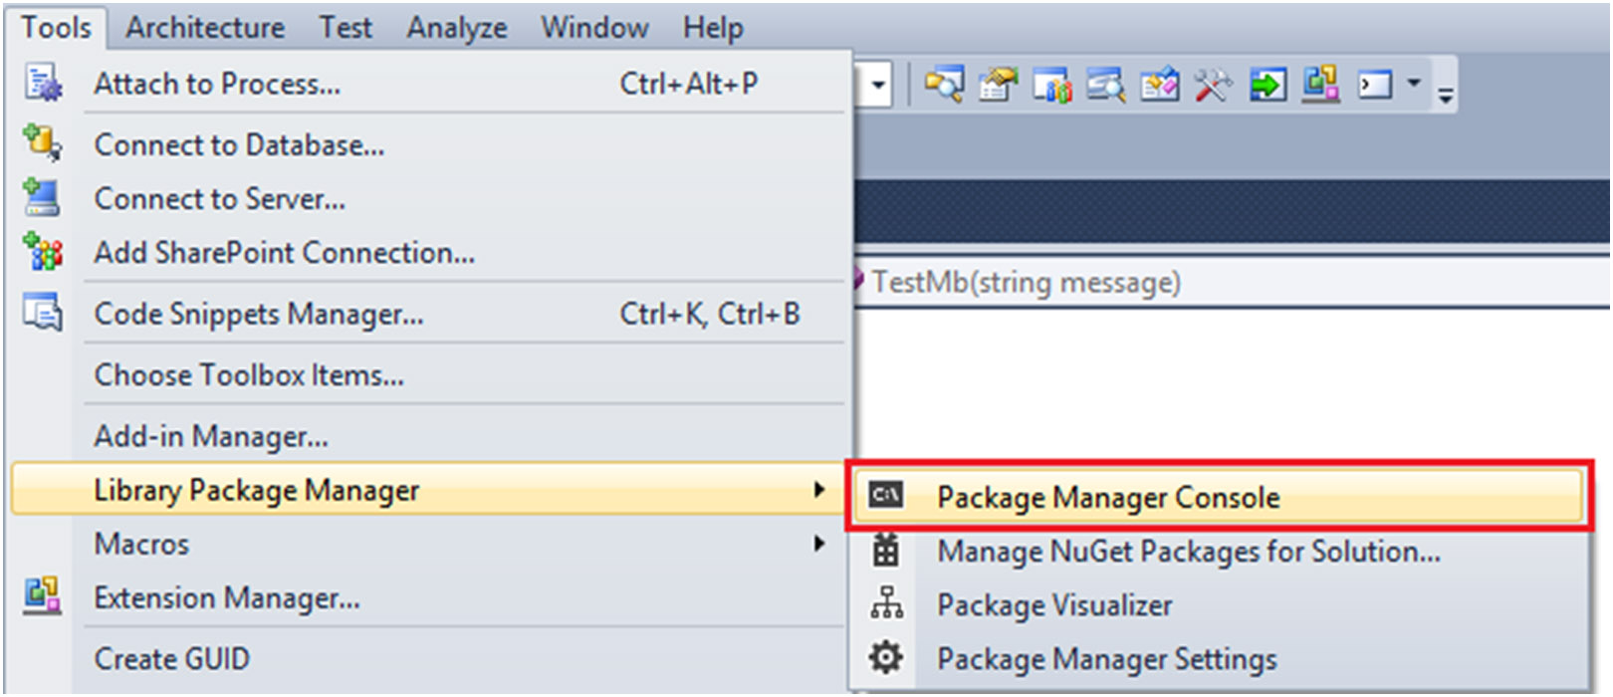Expand the Macros submenu arrow

pyautogui.click(x=818, y=544)
